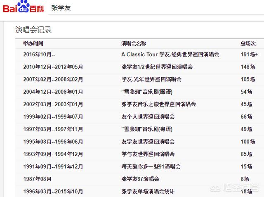This screenshot has height=197, width=264.
Task: Select date 2007年02月--2008年02月
Action: (x=53, y=79)
